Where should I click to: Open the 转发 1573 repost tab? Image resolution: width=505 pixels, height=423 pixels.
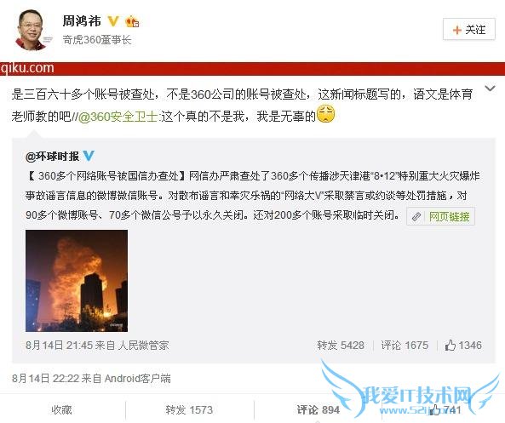pyautogui.click(x=189, y=409)
